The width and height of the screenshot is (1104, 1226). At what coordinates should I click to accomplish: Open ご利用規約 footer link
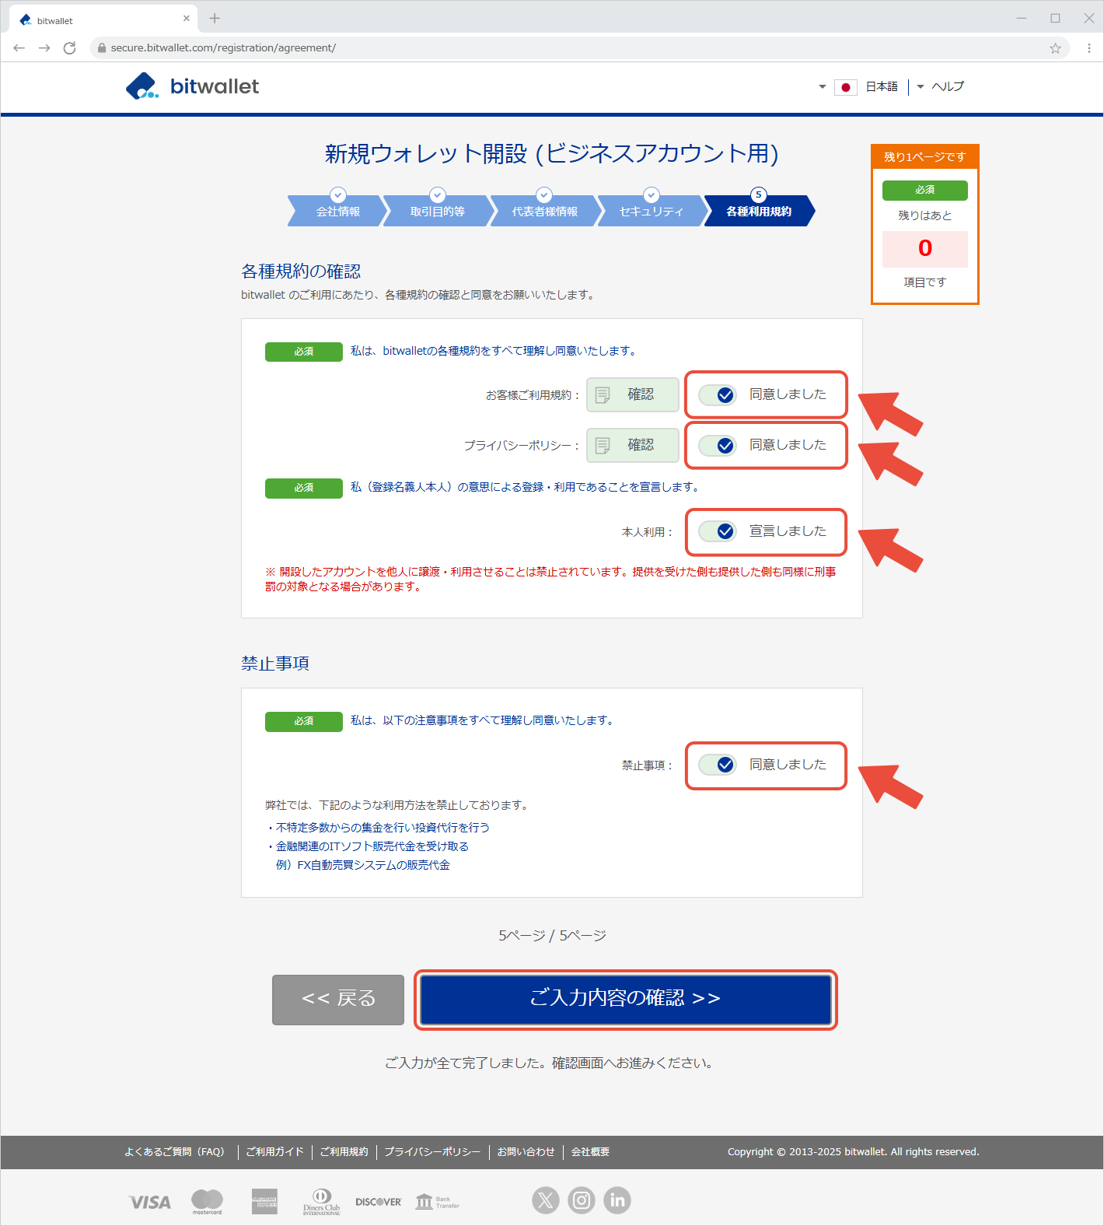pos(344,1152)
